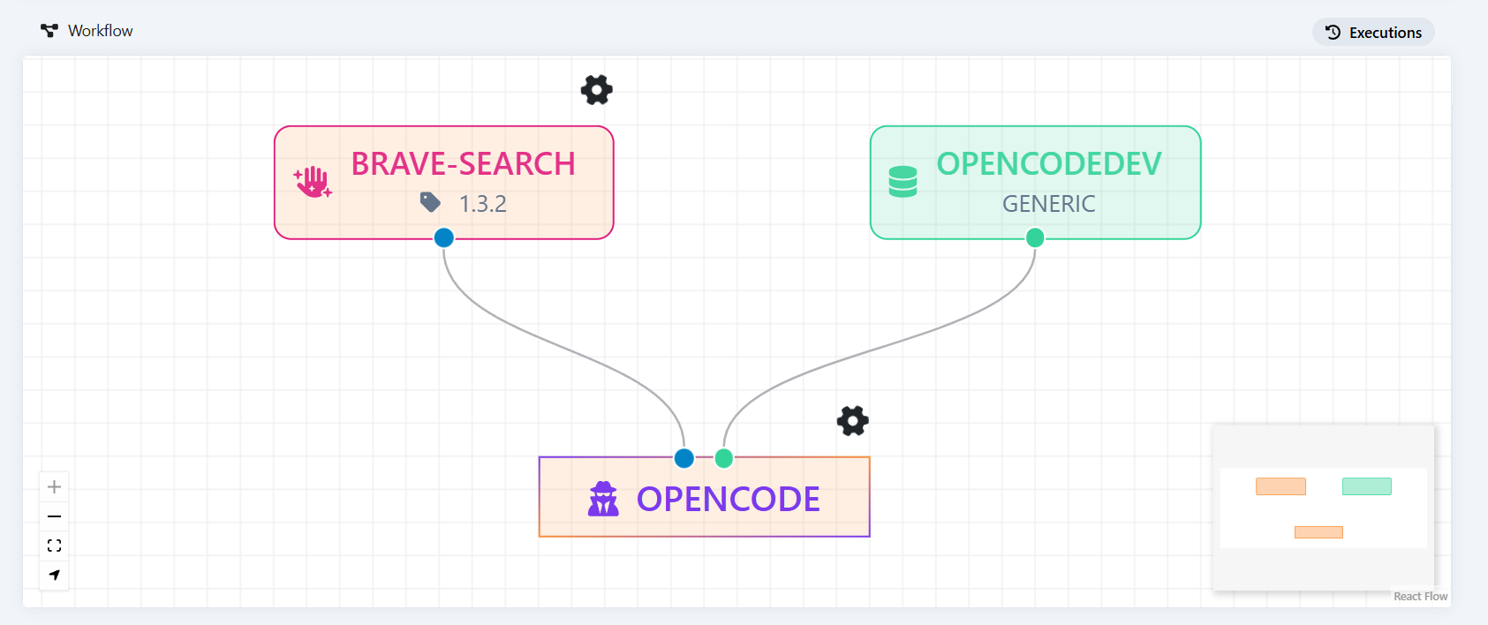Screen dimensions: 1488x625
Task: Zoom out with the minus control
Action: pyautogui.click(x=54, y=516)
